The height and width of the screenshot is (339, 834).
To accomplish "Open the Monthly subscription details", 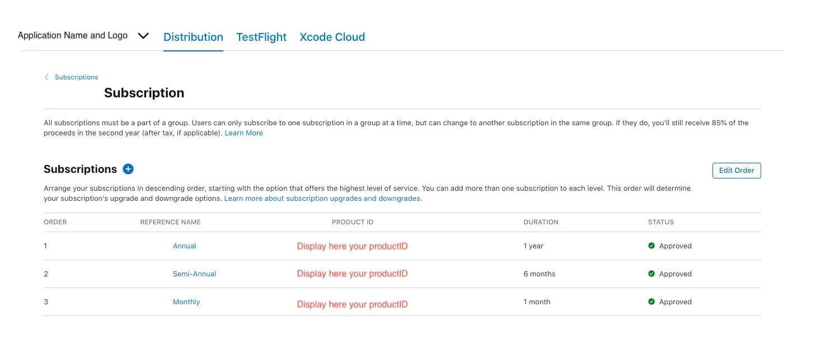I will (x=186, y=302).
